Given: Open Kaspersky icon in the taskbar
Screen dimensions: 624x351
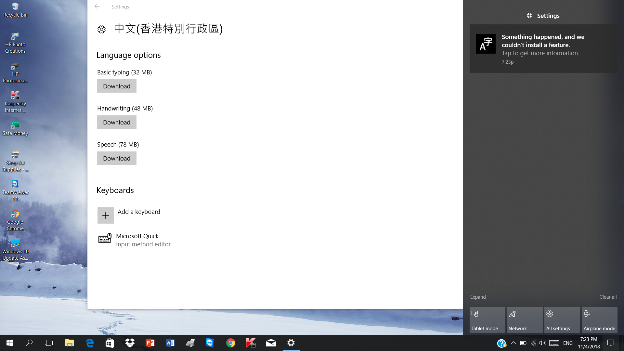Looking at the screenshot, I should coord(251,343).
